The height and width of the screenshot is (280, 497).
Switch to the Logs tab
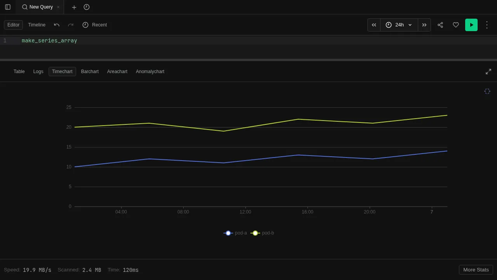(38, 72)
